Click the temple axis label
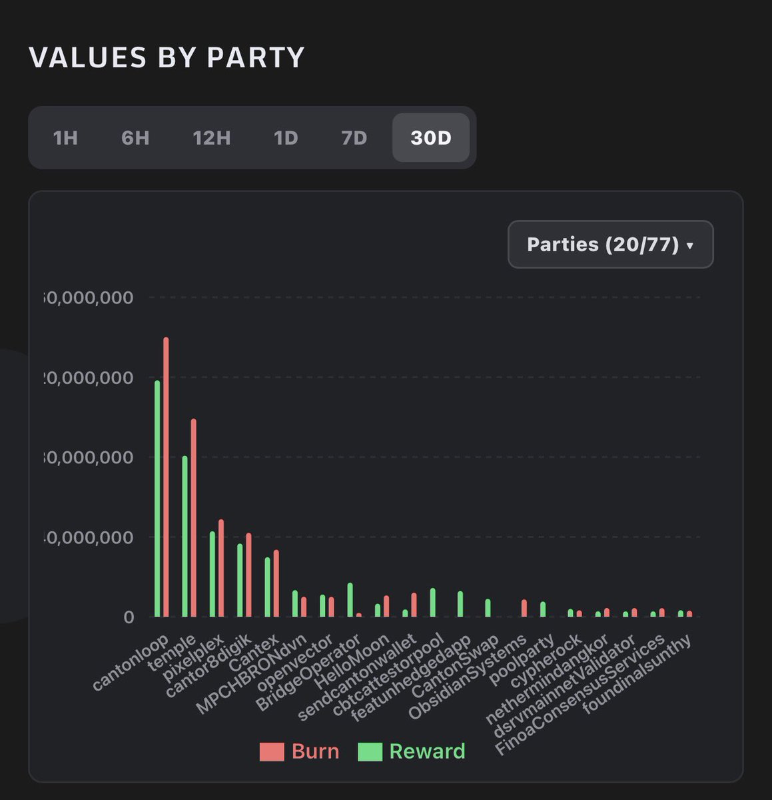Viewport: 772px width, 800px height. coord(172,653)
